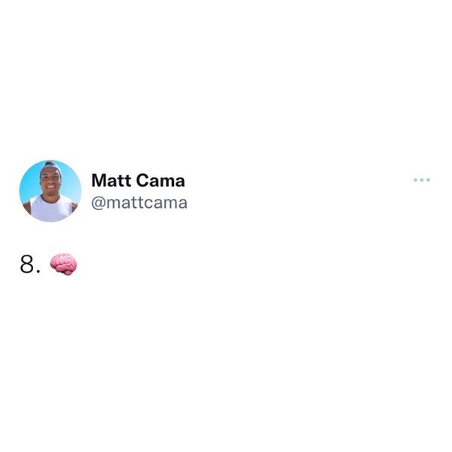This screenshot has width=452, height=452.
Task: Click Matt Cama's circular profile picture
Action: [x=50, y=191]
